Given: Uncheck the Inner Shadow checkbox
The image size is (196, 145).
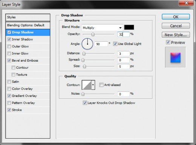Looking at the screenshot, I should (9, 39).
